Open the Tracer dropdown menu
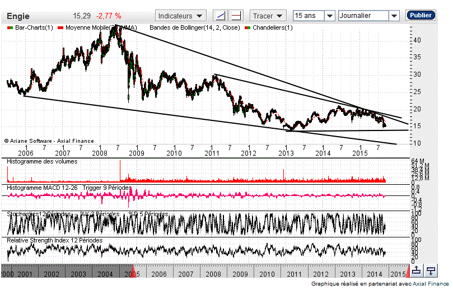 pyautogui.click(x=267, y=16)
